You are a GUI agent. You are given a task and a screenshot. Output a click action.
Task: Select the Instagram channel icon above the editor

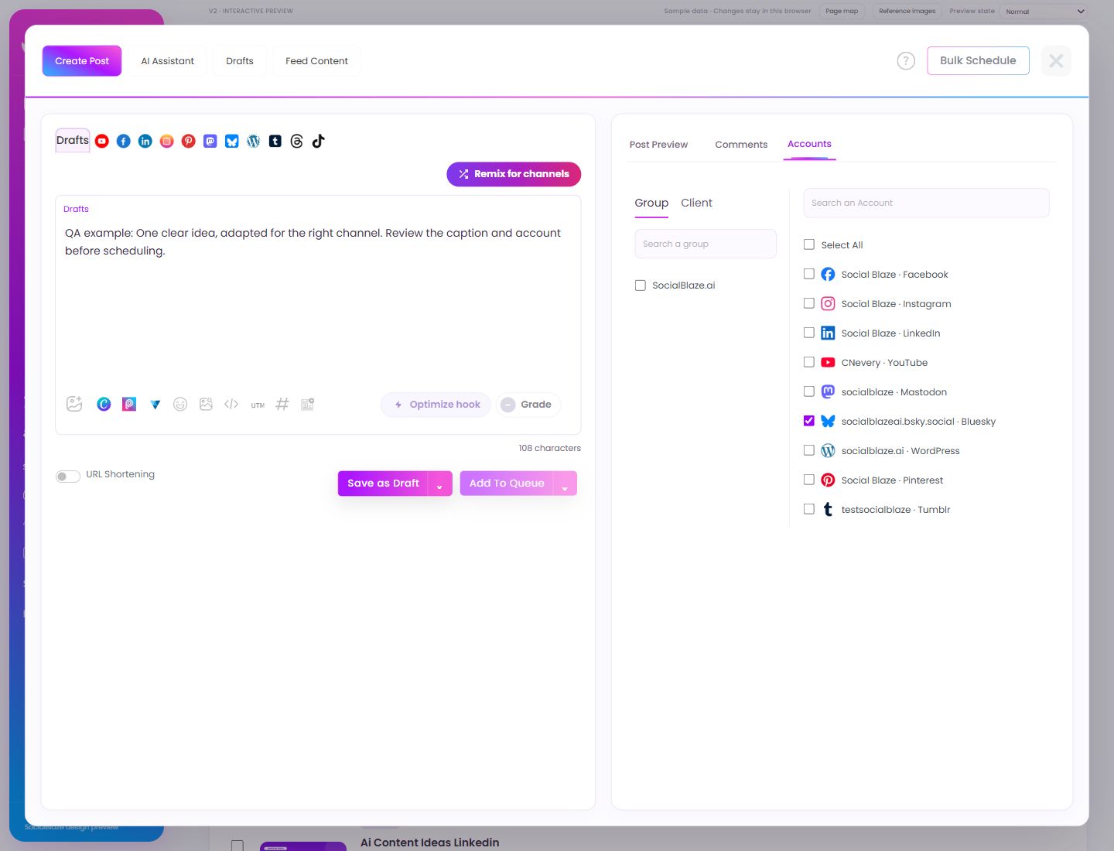[x=167, y=141]
